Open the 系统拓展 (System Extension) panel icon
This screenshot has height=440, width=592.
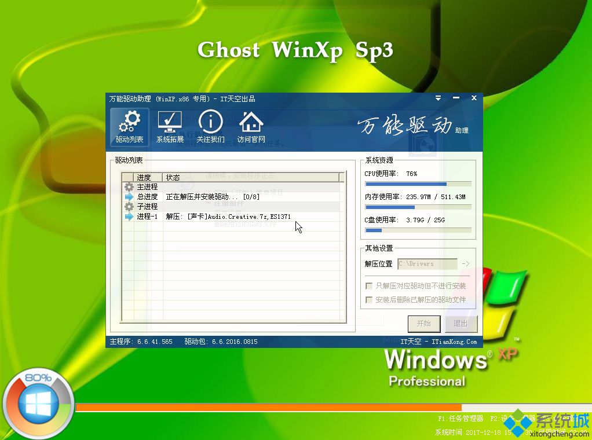coord(169,127)
